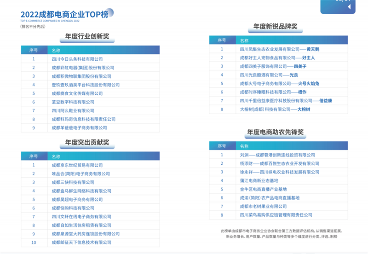Select the row with brand '倍益康'

pos(279,101)
